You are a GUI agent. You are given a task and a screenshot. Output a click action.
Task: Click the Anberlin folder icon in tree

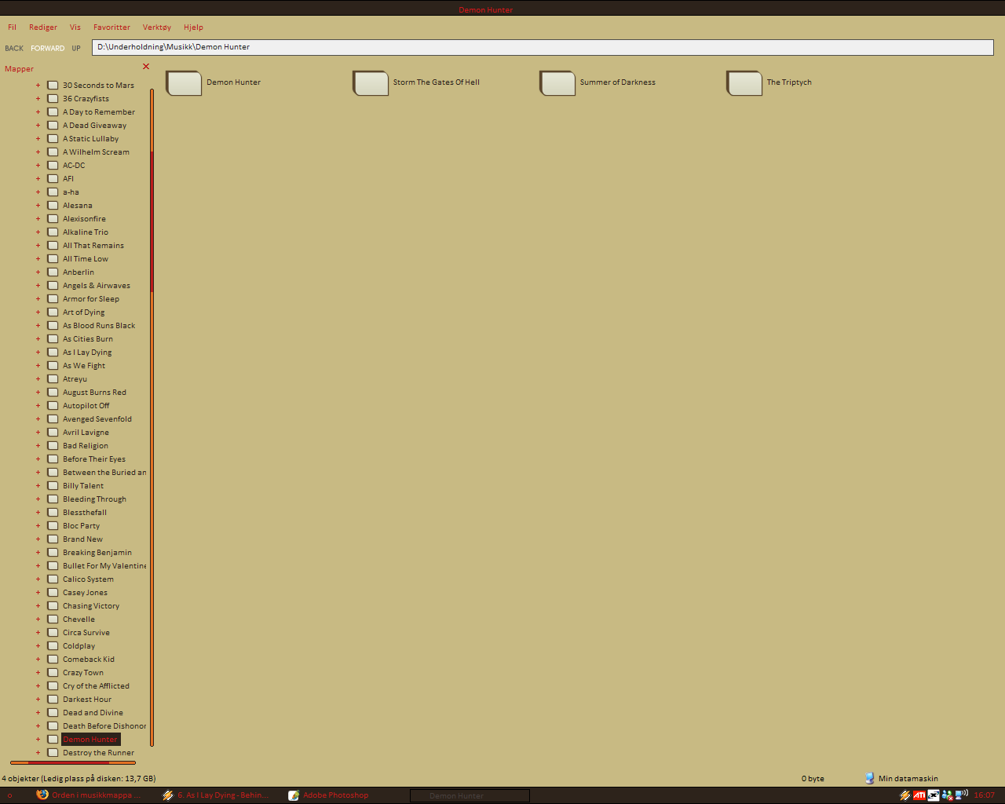coord(53,272)
